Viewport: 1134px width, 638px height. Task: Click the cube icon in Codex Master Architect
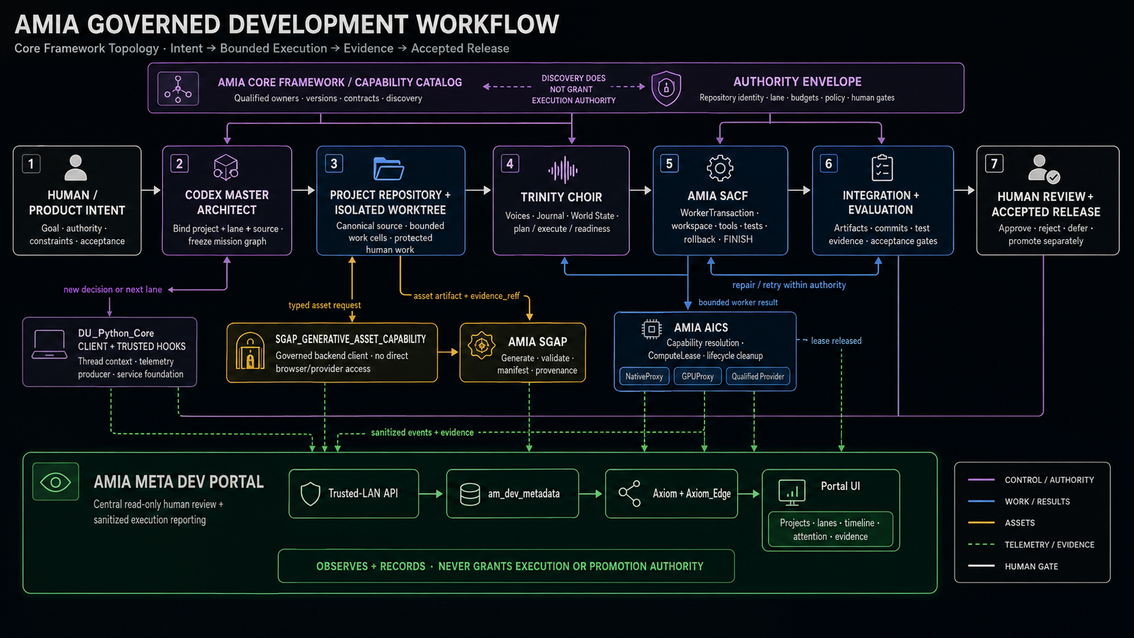click(x=226, y=167)
